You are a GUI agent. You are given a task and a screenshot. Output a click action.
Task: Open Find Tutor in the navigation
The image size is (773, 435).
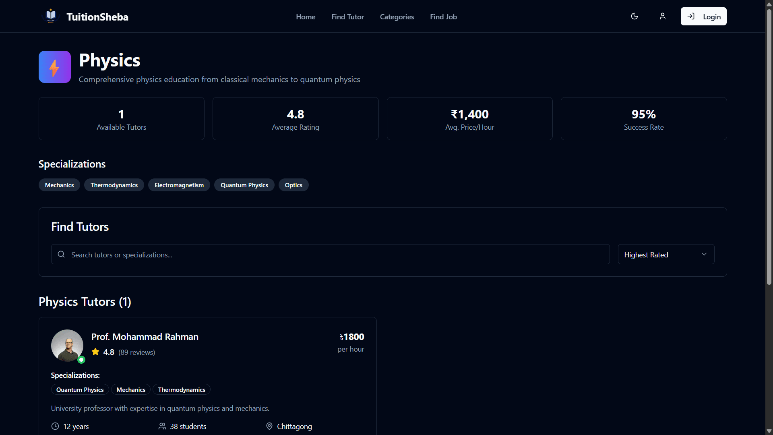(x=347, y=17)
